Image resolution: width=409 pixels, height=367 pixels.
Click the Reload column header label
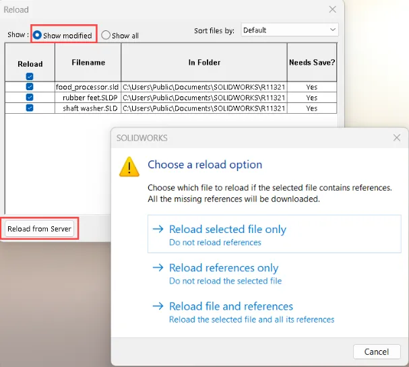(x=30, y=64)
